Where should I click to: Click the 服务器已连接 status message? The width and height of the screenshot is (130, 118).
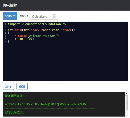pyautogui.click(x=14, y=96)
